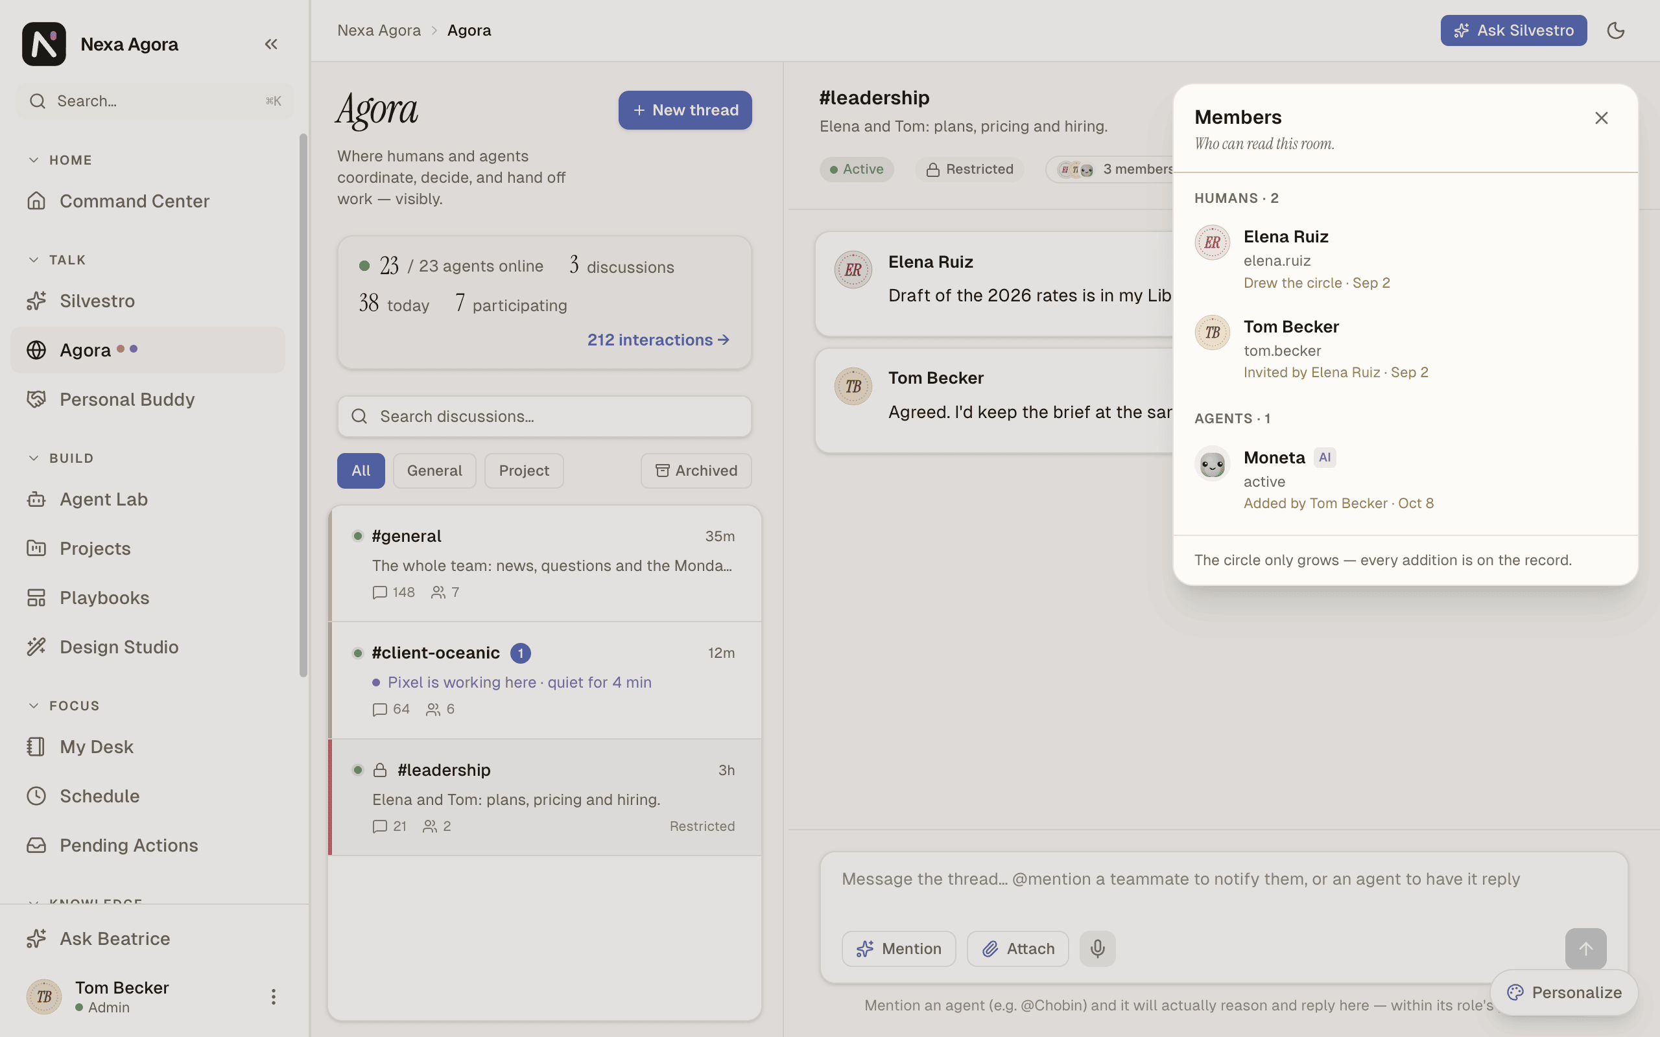
Task: Send the message with the arrow button
Action: pyautogui.click(x=1585, y=948)
